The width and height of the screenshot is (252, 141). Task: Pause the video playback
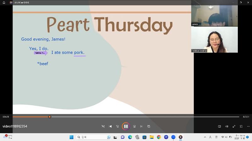click(x=126, y=126)
